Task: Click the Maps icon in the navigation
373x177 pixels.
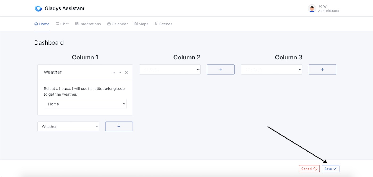Action: [x=135, y=24]
